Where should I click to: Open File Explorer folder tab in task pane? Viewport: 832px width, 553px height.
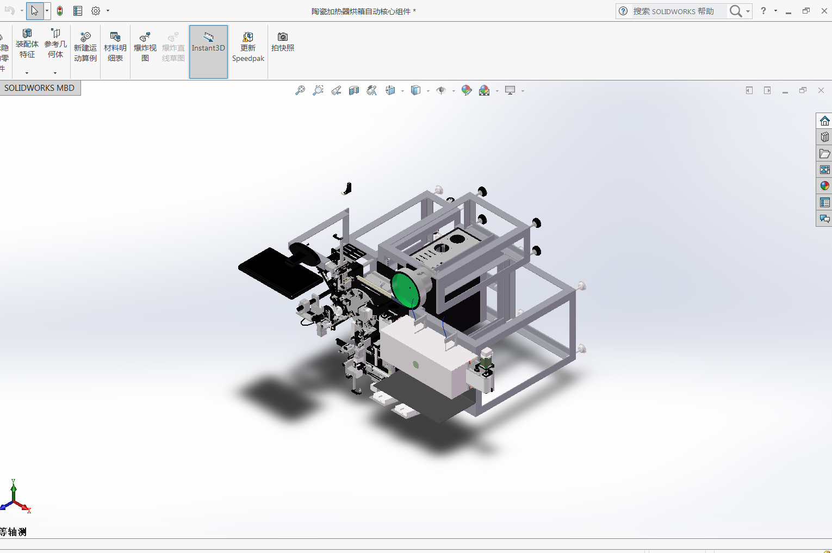click(824, 154)
